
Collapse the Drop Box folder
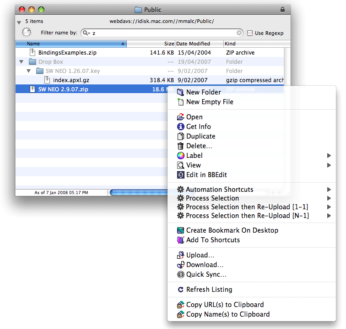tap(20, 62)
